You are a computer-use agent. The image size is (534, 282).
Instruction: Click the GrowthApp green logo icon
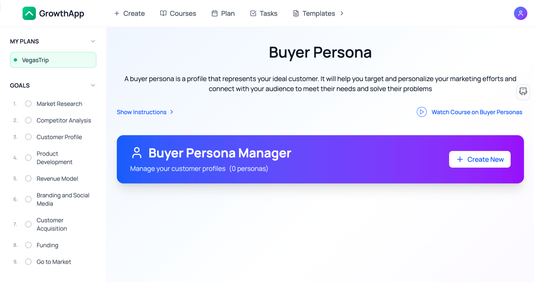point(29,13)
